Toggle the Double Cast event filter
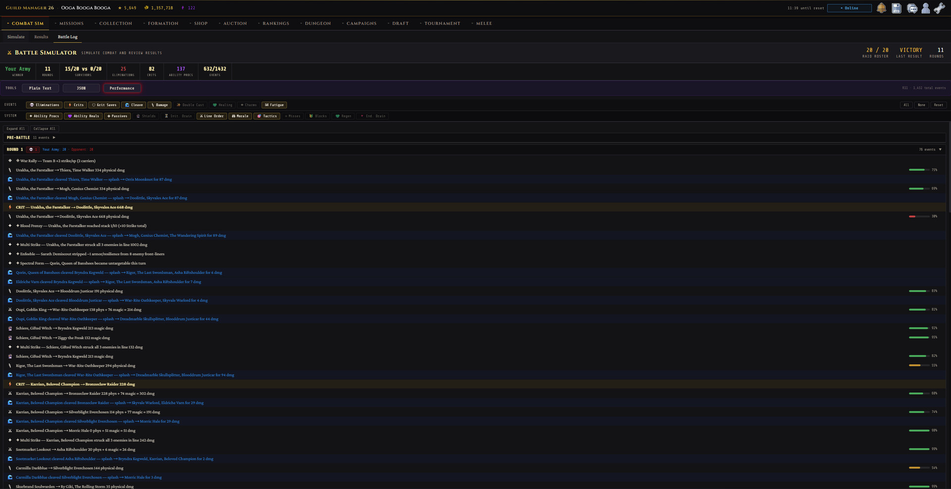951x489 pixels. (x=190, y=105)
